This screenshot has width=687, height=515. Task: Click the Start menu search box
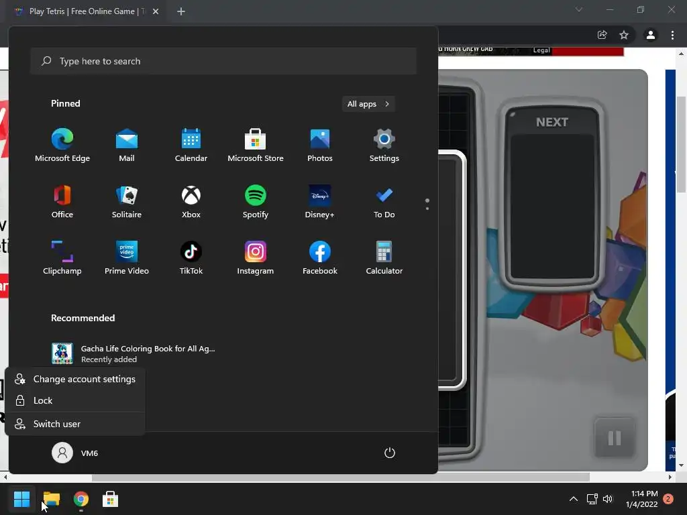point(223,61)
